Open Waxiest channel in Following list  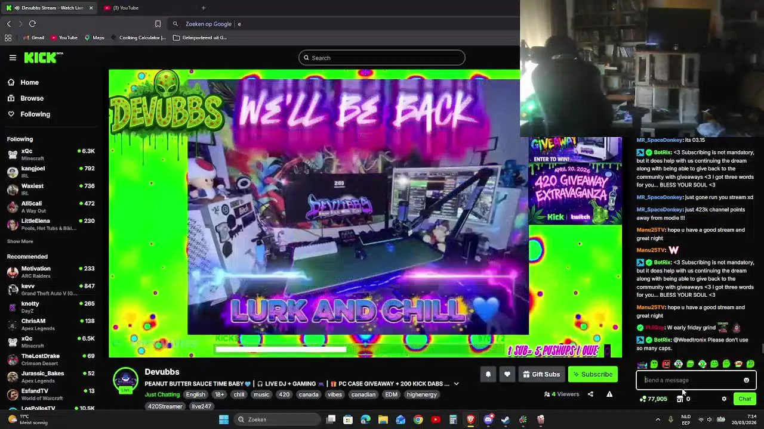pos(51,189)
